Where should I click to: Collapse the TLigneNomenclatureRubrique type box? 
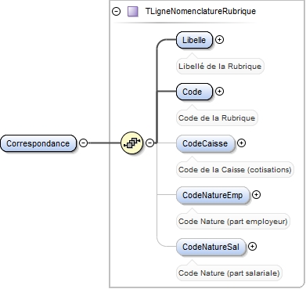coord(116,12)
